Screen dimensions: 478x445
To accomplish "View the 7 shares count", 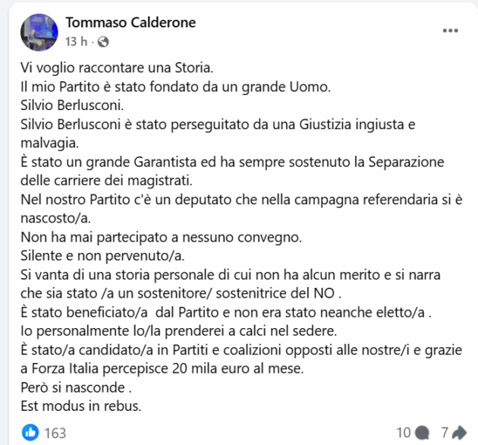I will (445, 433).
